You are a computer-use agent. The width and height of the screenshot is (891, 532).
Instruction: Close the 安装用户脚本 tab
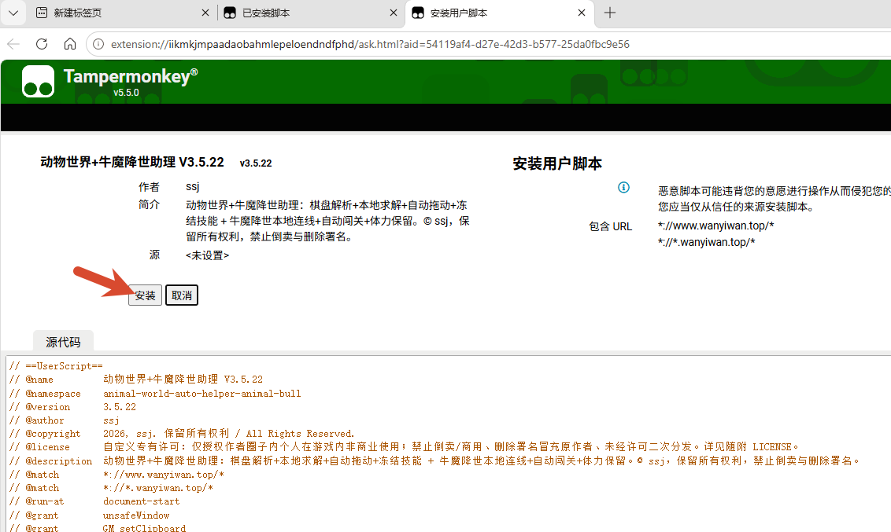582,13
